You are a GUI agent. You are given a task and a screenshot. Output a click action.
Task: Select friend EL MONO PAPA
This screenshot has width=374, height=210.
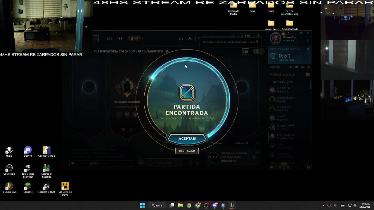coord(289,127)
